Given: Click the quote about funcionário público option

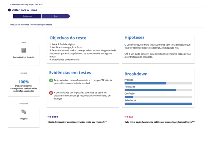Looking at the screenshot, I should point(160,122).
